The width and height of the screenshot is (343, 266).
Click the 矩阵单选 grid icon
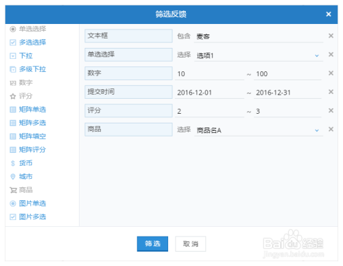[13, 110]
